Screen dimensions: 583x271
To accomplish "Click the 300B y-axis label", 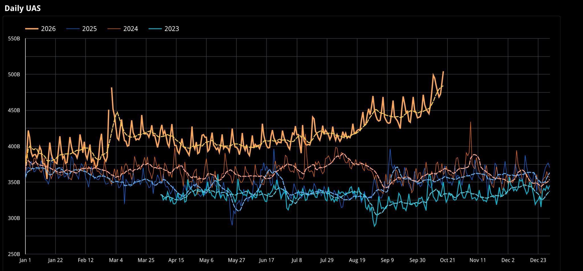I will pos(14,218).
